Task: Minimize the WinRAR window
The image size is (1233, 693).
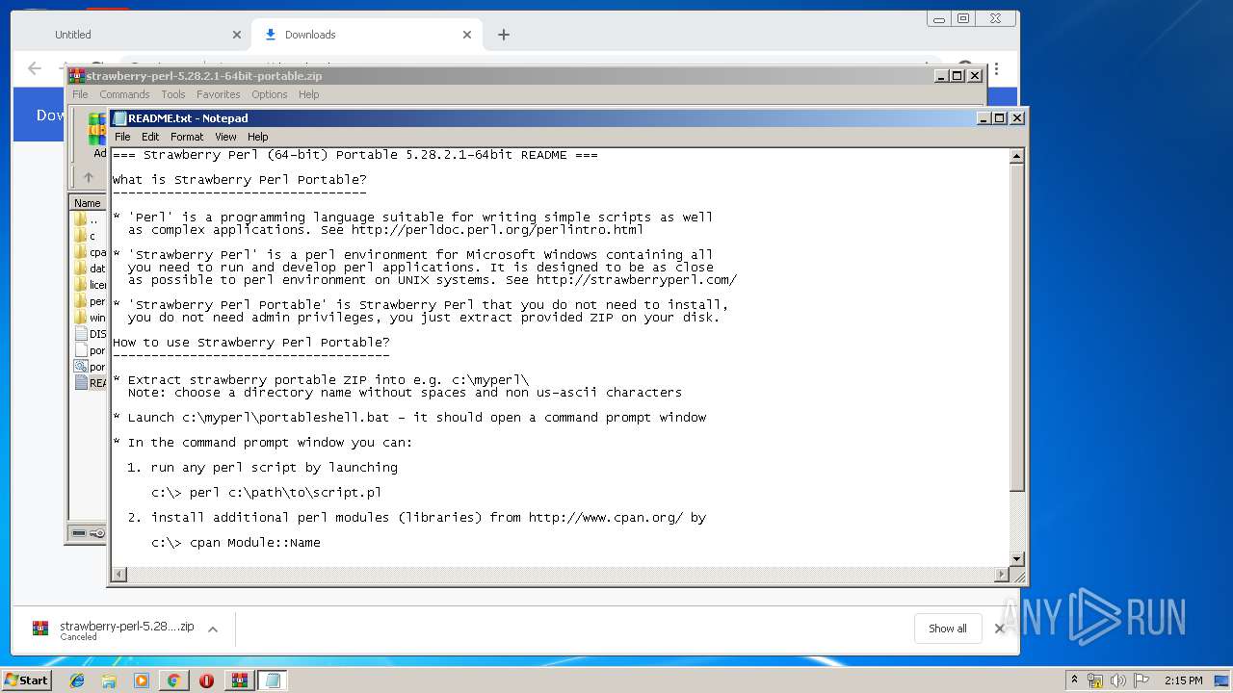Action: pyautogui.click(x=941, y=75)
